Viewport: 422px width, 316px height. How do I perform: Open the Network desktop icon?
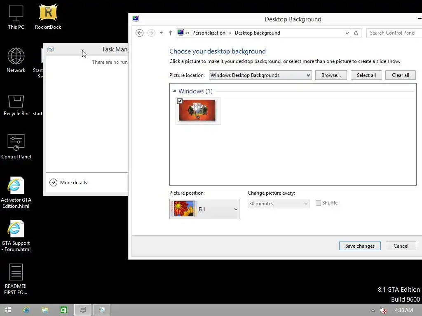coord(16,60)
